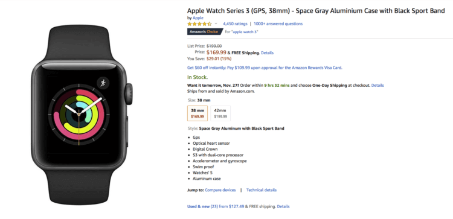
Task: Jump to Technical details
Action: (x=261, y=190)
